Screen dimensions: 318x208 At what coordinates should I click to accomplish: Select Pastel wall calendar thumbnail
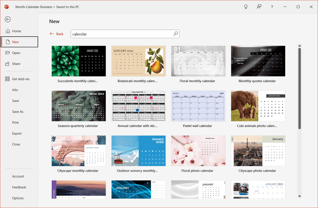pyautogui.click(x=198, y=106)
